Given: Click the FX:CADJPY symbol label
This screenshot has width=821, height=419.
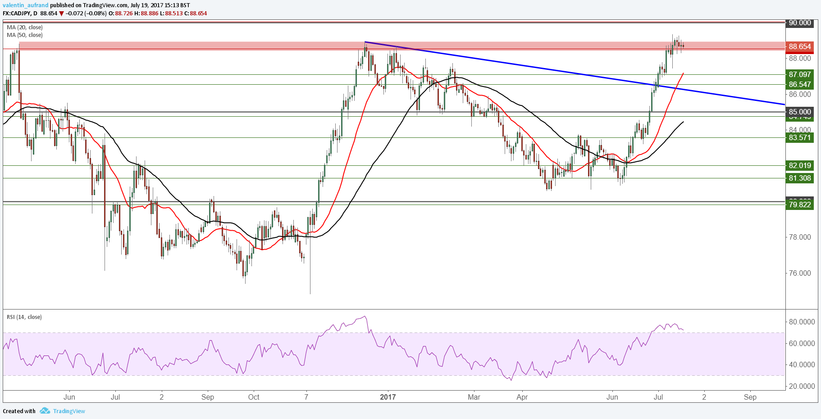Looking at the screenshot, I should click(17, 14).
